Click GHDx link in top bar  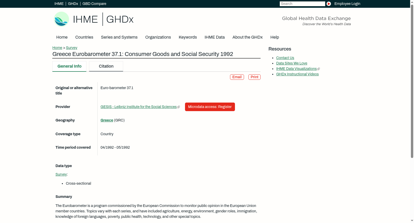73,4
